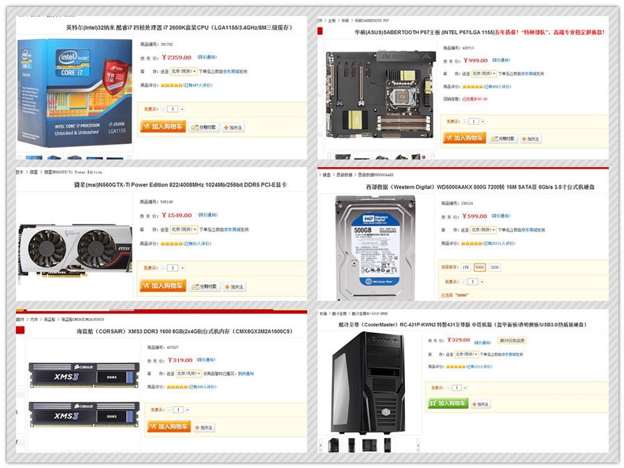
Task: Open delivery region dropdown for Intel CPU
Action: coord(183,71)
